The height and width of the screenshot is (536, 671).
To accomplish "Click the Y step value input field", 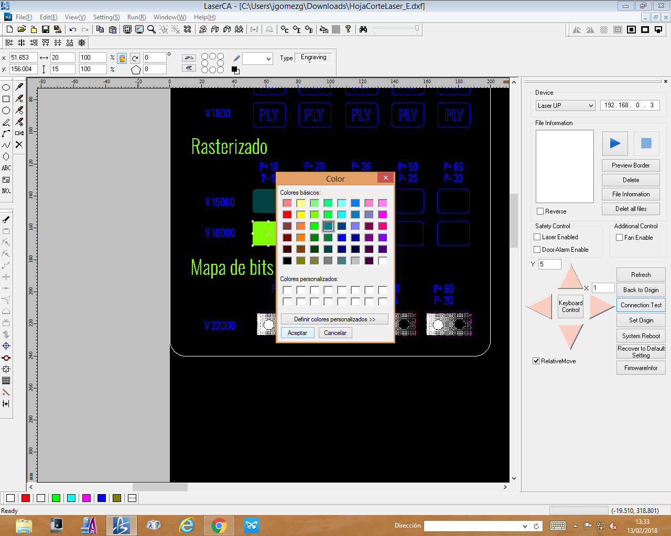I will click(x=550, y=264).
